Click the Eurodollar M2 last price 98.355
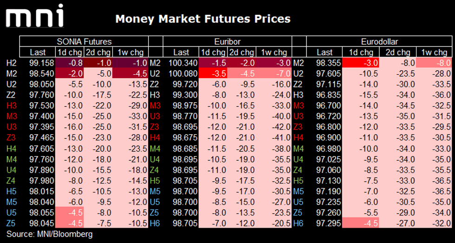455x243 pixels. tap(328, 63)
